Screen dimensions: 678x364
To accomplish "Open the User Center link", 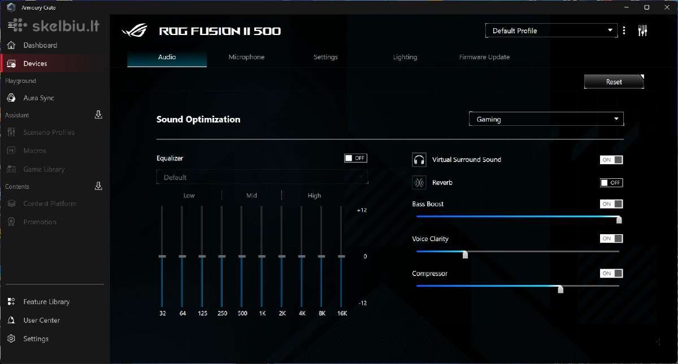I will click(x=42, y=321).
